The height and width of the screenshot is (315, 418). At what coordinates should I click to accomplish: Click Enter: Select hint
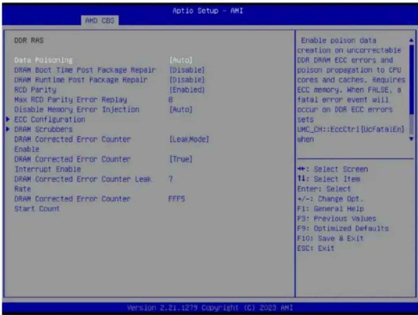(x=324, y=189)
